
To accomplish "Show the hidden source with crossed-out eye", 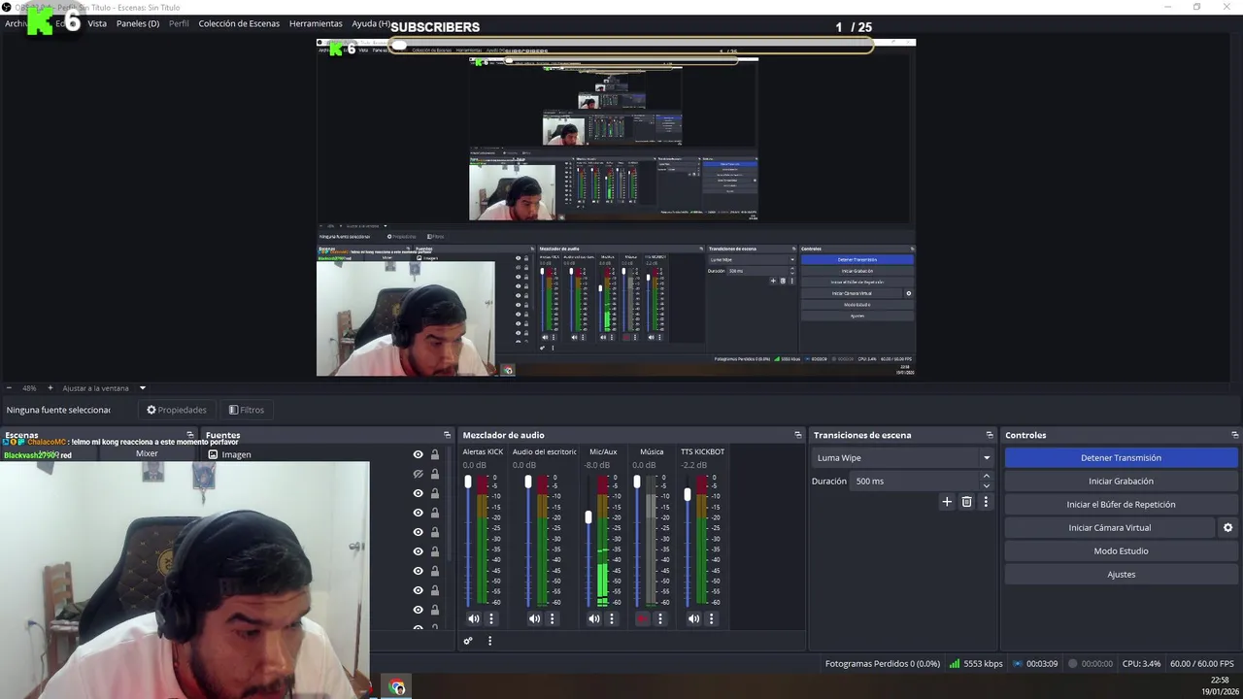I will point(419,474).
